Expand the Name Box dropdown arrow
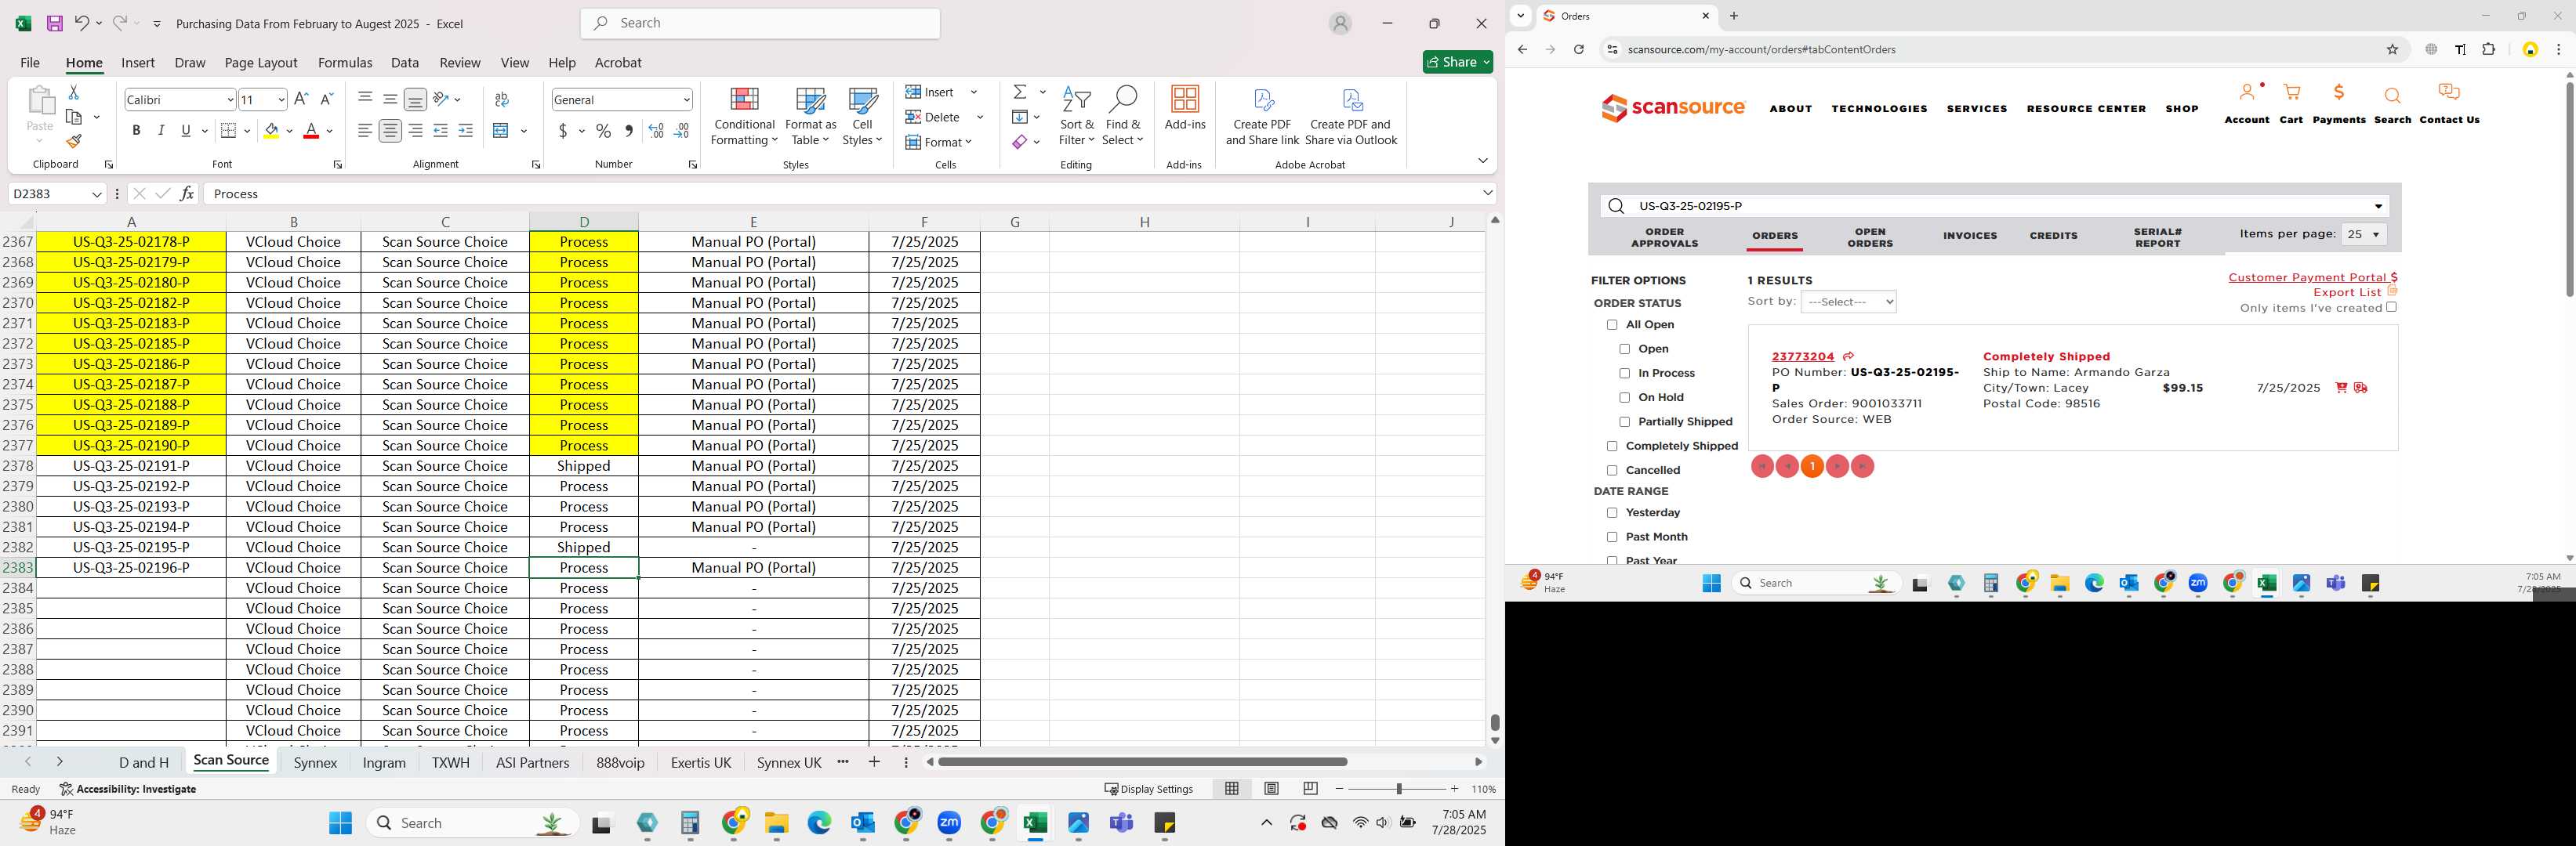The height and width of the screenshot is (846, 2576). click(x=97, y=193)
